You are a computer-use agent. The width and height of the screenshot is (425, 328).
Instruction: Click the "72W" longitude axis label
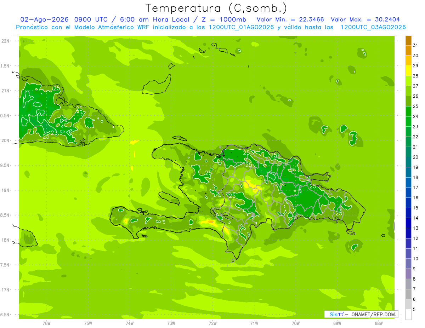[x=212, y=323]
